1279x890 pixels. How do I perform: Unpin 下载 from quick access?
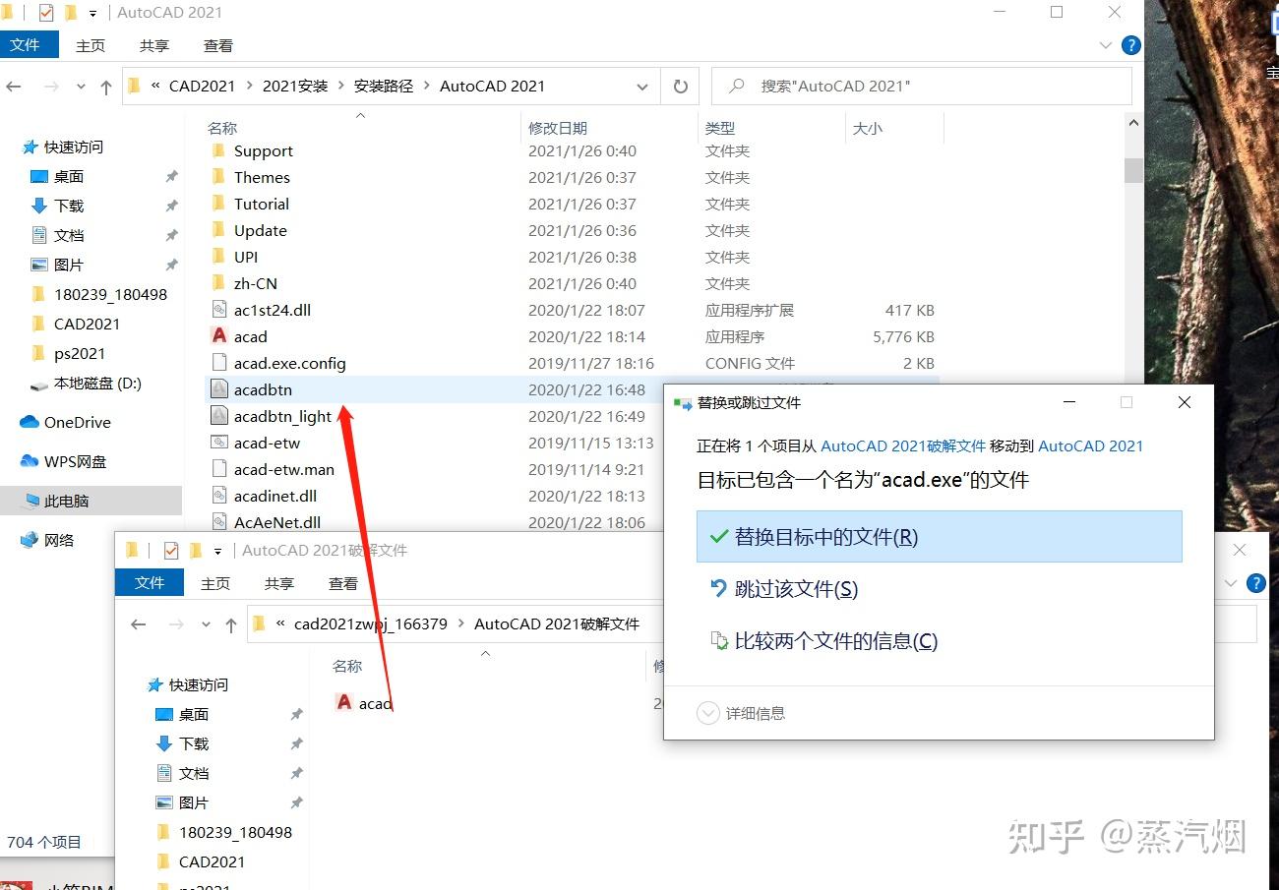[171, 206]
